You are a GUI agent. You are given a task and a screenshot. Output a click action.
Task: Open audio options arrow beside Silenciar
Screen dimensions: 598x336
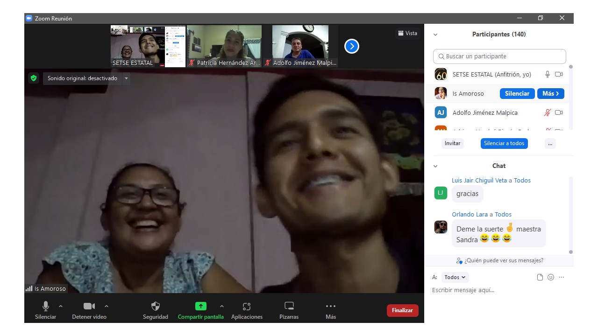tap(61, 306)
